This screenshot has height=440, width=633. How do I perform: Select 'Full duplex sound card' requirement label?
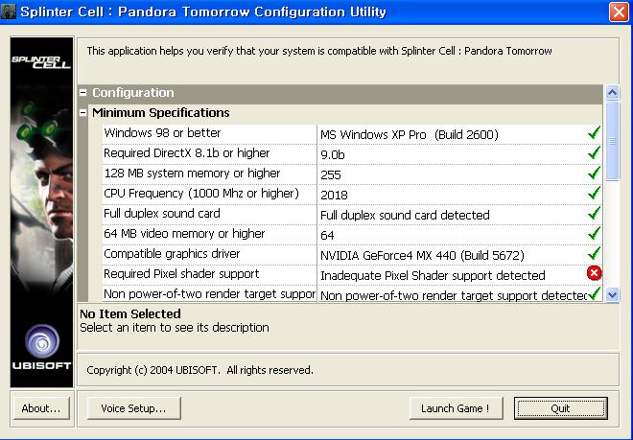coord(162,214)
